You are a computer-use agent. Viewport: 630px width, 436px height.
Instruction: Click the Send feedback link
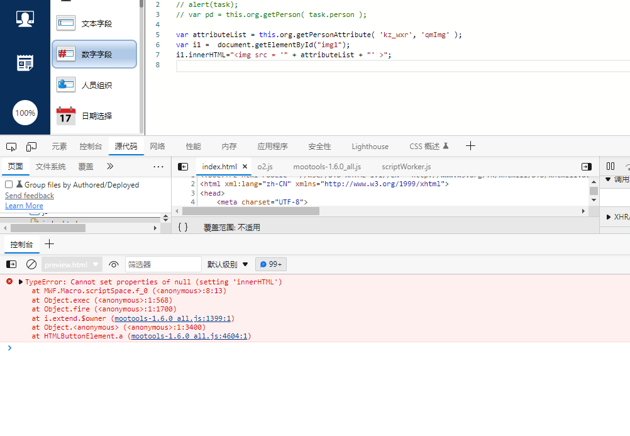[30, 196]
